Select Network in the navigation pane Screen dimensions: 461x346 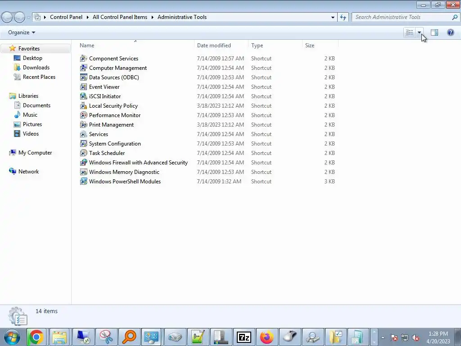coord(28,172)
